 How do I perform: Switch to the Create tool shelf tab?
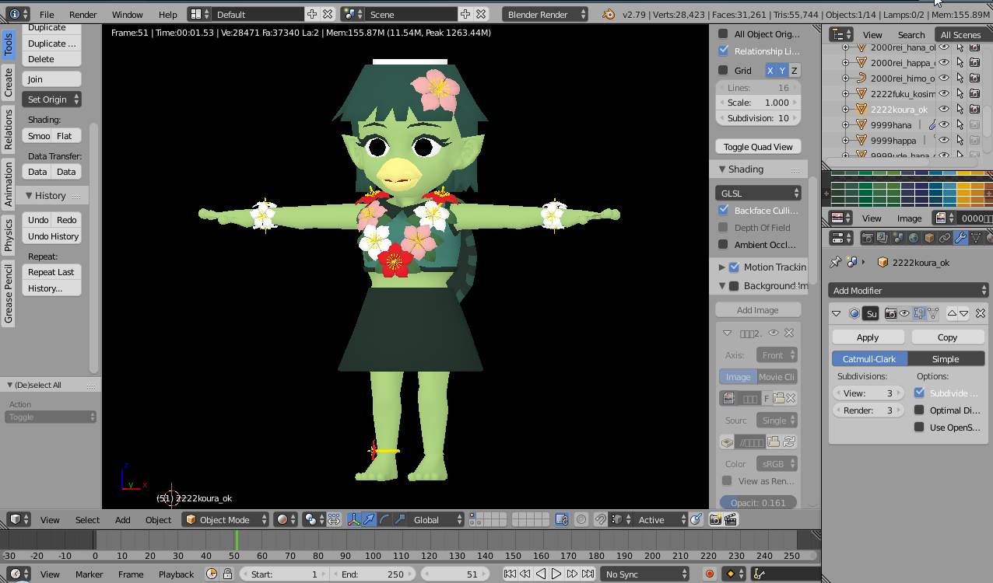point(9,82)
